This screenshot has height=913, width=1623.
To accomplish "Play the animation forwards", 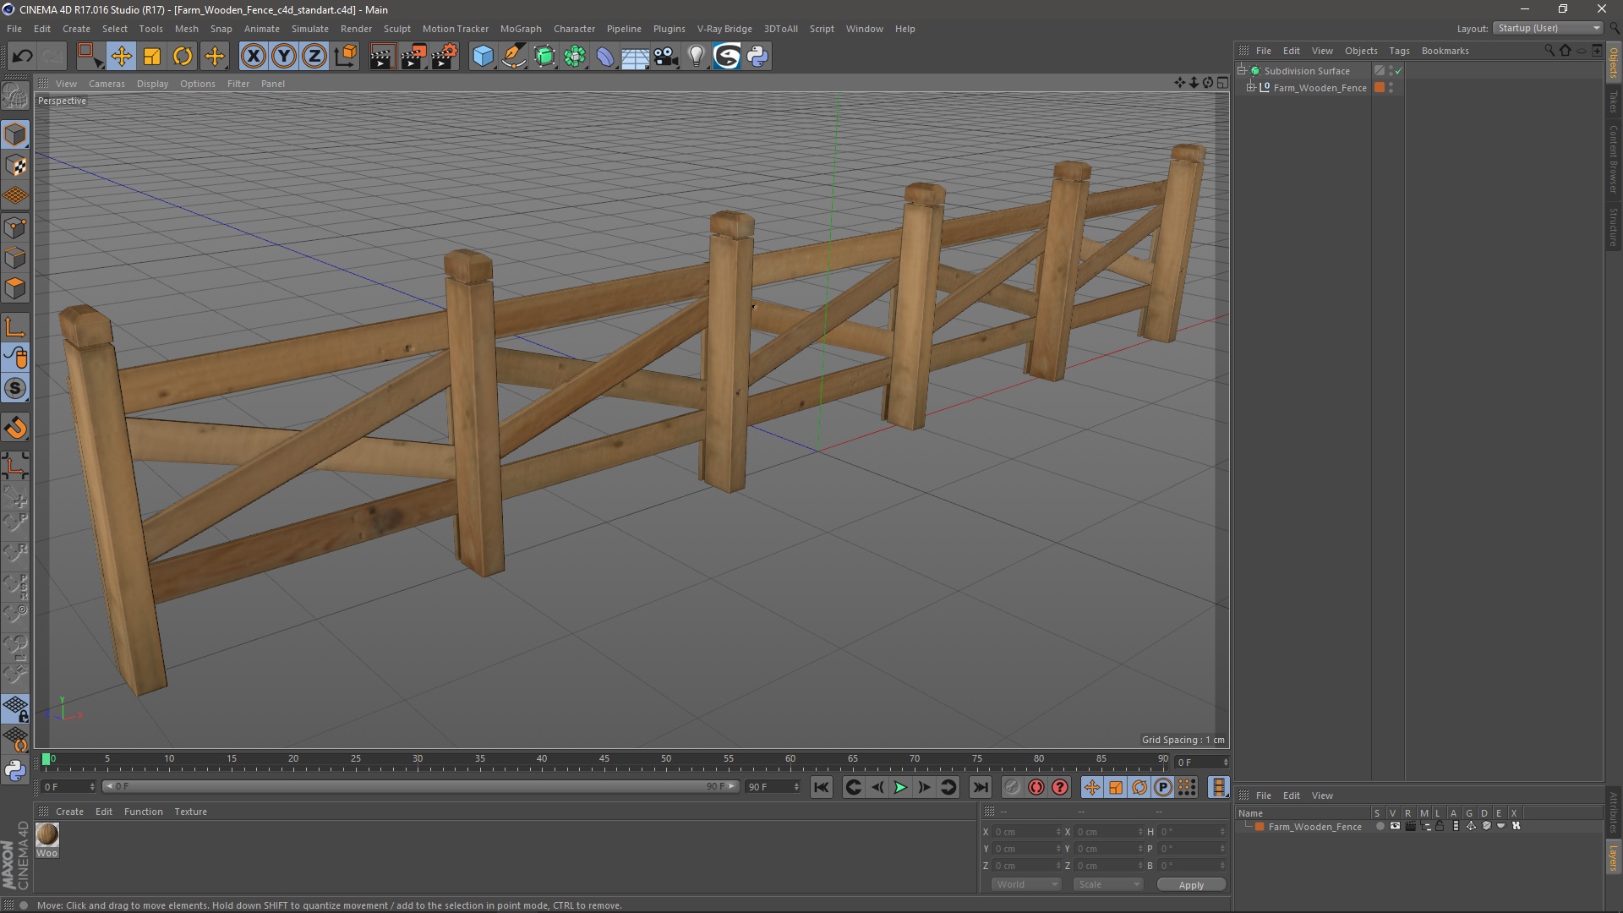I will (x=900, y=787).
